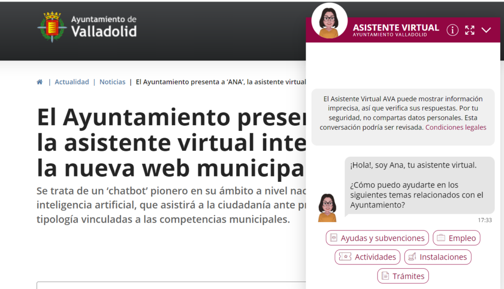This screenshot has width=504, height=289.
Task: Click the article headline 'El Ayuntamiento presenta'
Action: pos(172,143)
